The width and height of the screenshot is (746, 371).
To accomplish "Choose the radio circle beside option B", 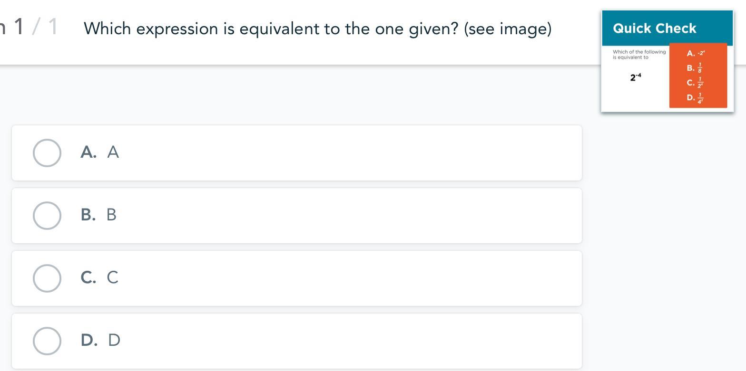I will tap(47, 216).
